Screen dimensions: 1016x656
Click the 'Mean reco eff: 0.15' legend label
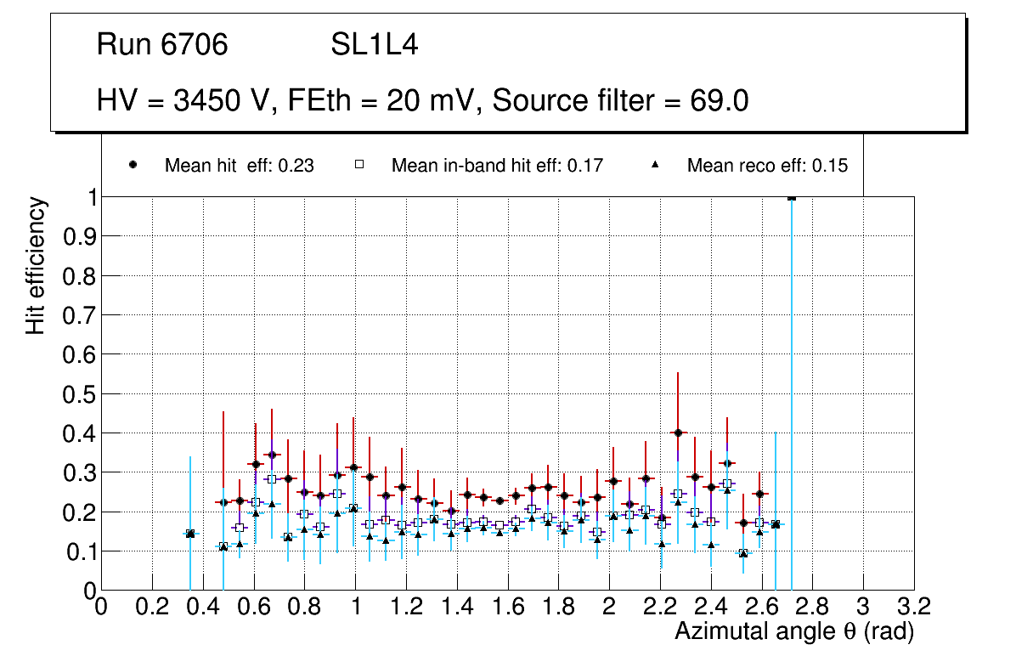[x=767, y=167]
